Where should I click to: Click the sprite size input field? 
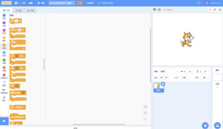pos(184,78)
